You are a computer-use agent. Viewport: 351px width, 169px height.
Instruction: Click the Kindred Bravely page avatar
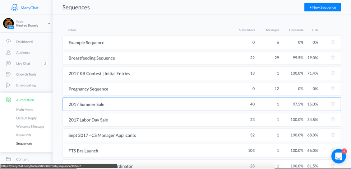click(9, 23)
